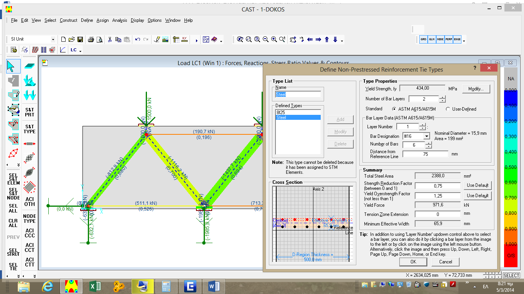Click the Distance from Reference Line field
524x294 pixels.
(425, 154)
